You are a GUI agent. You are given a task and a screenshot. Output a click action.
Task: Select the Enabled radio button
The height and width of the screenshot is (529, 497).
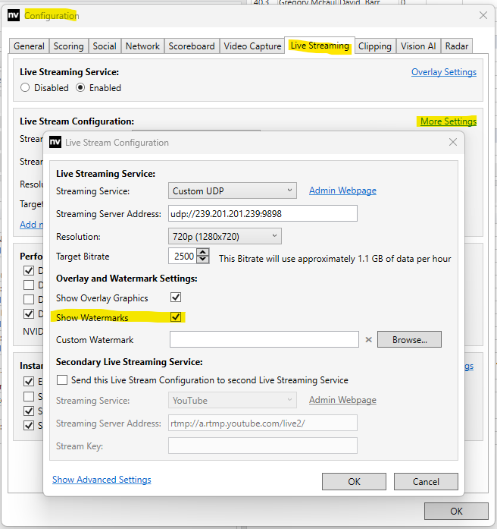(81, 88)
